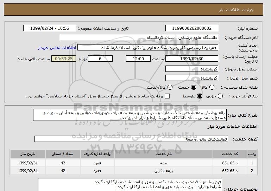271x191 pixels.
Task: Click the گروه خدمت label
Action: pos(245,139)
